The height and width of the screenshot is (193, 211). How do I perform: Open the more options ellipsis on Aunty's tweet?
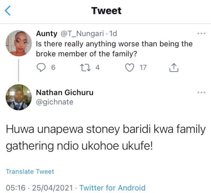coord(202,33)
